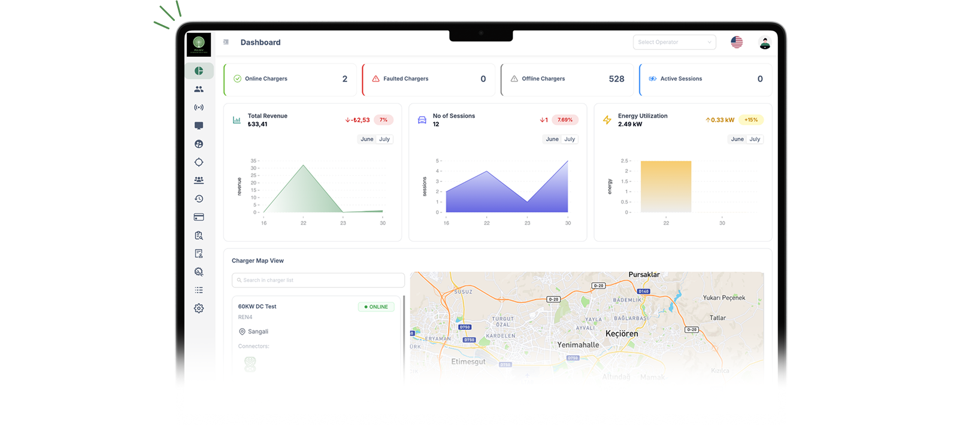This screenshot has width=960, height=425.
Task: Open the dashboard pie chart sidebar icon
Action: 199,71
